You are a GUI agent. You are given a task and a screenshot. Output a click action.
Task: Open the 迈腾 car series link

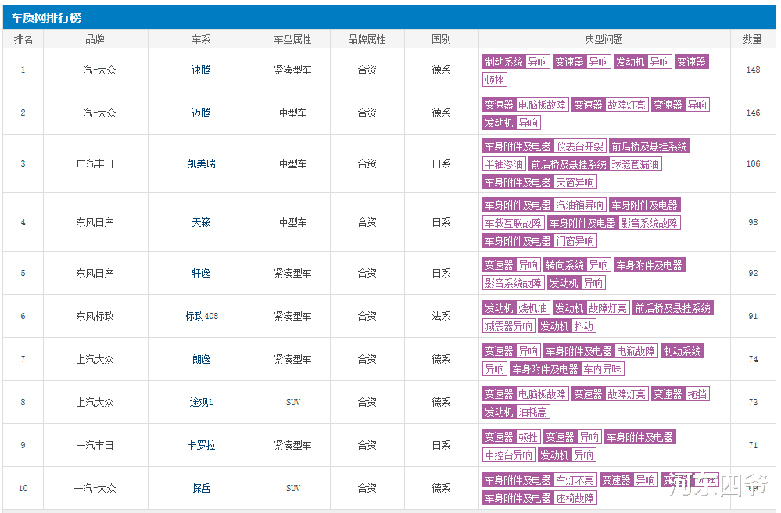tap(202, 113)
